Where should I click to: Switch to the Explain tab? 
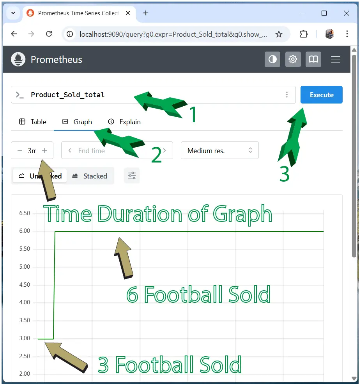point(124,121)
